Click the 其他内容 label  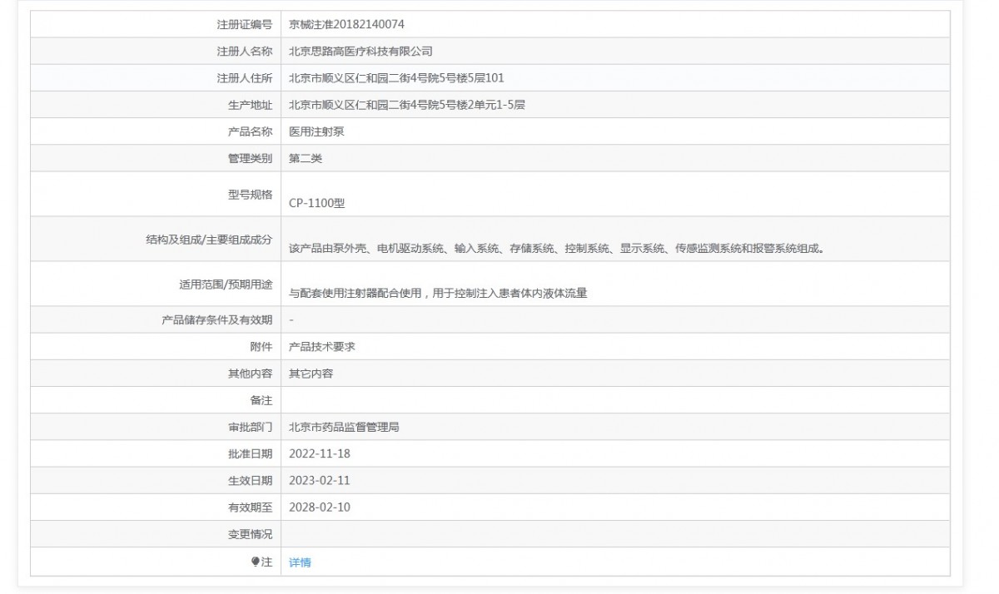[250, 374]
